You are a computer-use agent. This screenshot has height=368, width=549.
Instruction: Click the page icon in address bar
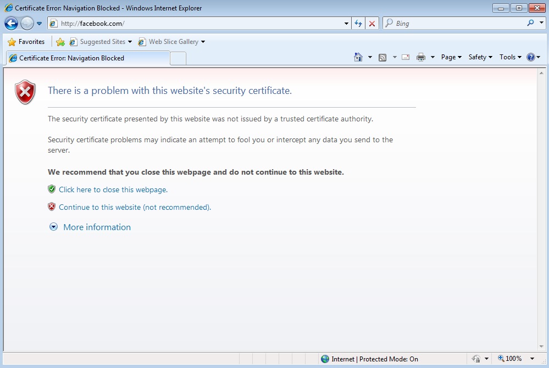53,24
